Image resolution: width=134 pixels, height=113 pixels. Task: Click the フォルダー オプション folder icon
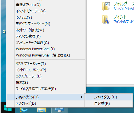[106, 6]
